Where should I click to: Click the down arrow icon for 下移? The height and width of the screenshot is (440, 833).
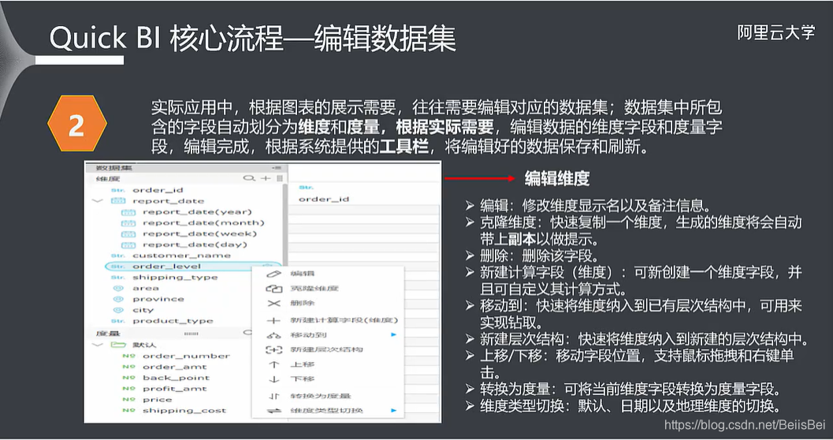273,379
